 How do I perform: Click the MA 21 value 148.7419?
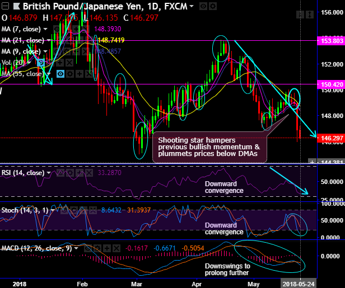[x=111, y=40]
